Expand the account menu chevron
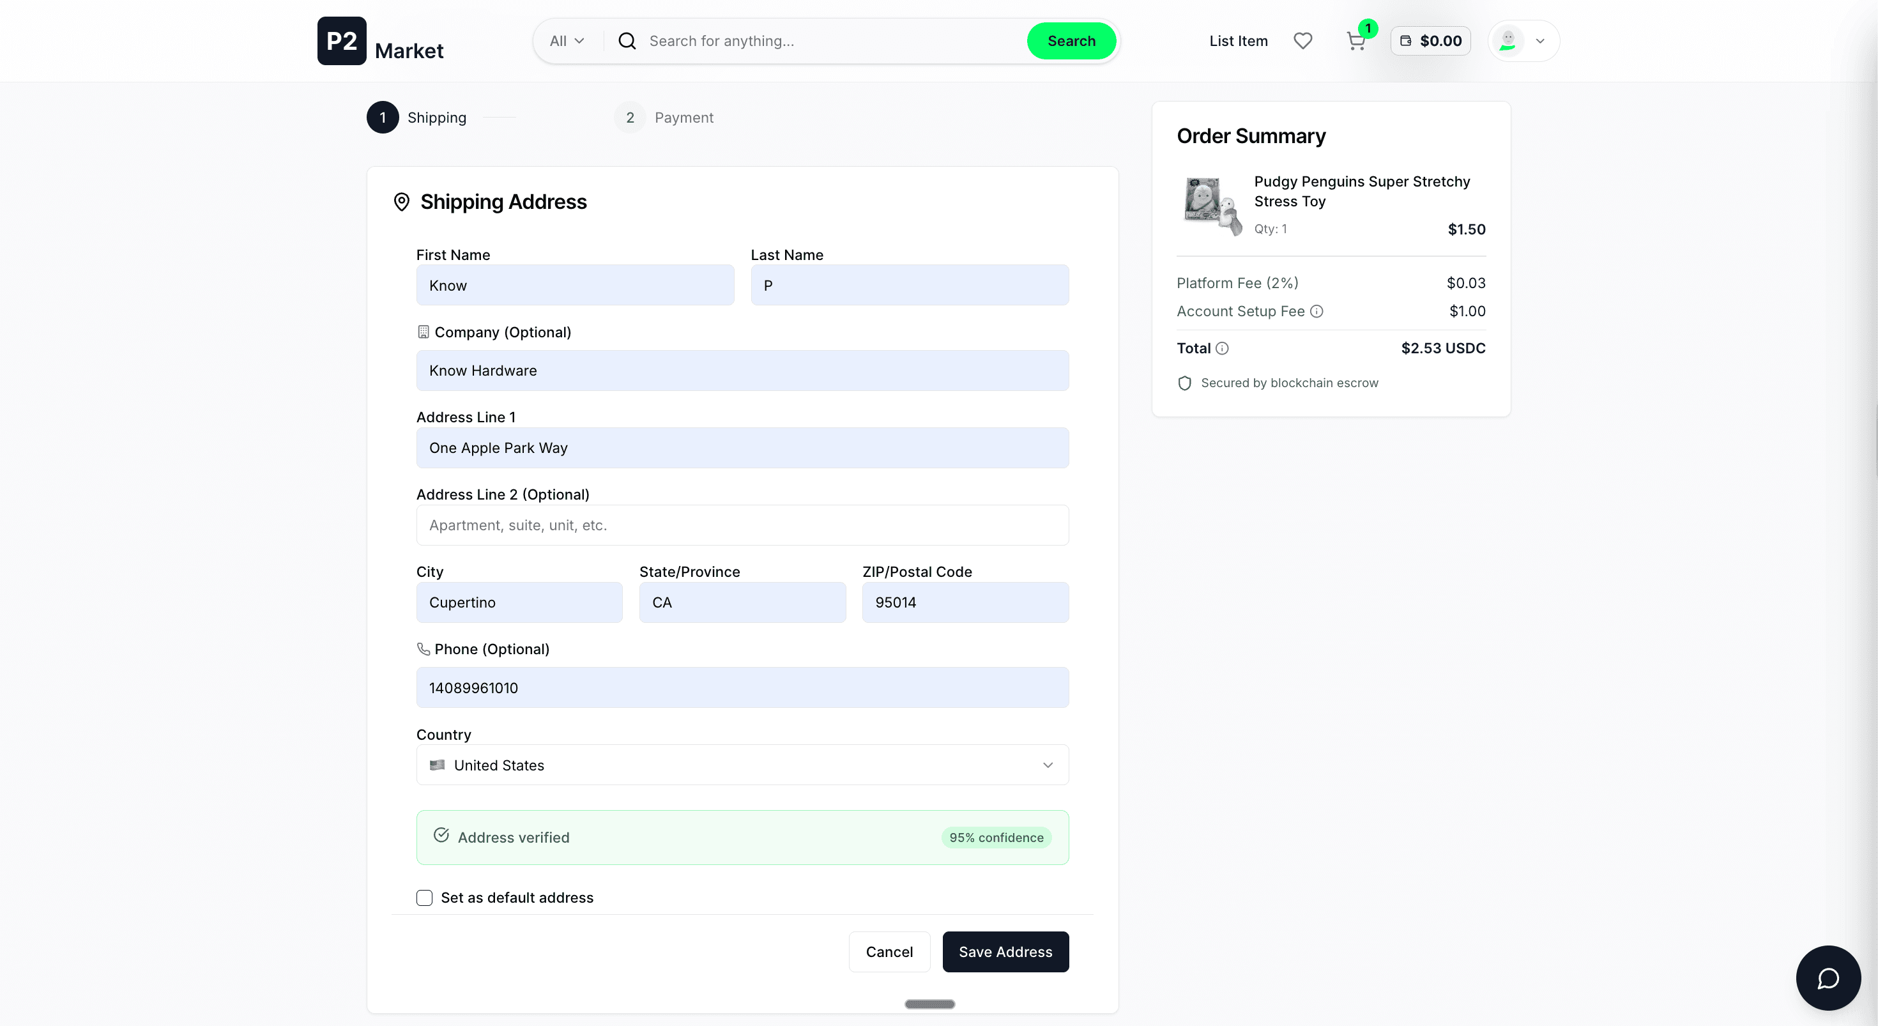This screenshot has width=1878, height=1026. click(1539, 41)
